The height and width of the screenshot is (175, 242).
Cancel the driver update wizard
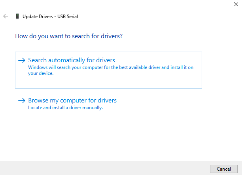[224, 169]
